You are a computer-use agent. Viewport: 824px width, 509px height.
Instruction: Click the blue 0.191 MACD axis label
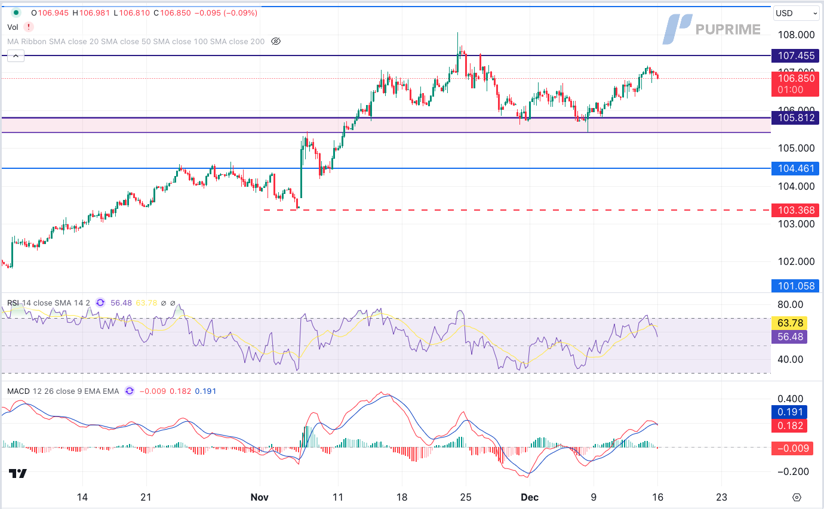coord(790,412)
